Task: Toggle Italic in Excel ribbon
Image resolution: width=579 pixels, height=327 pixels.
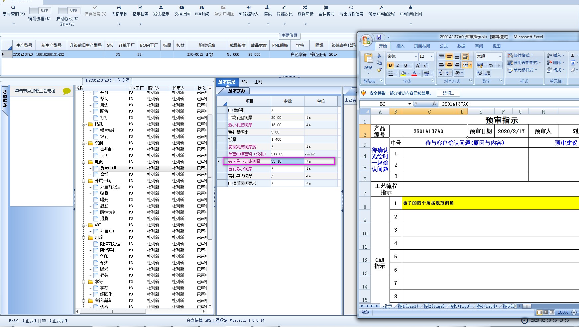Action: pos(398,65)
